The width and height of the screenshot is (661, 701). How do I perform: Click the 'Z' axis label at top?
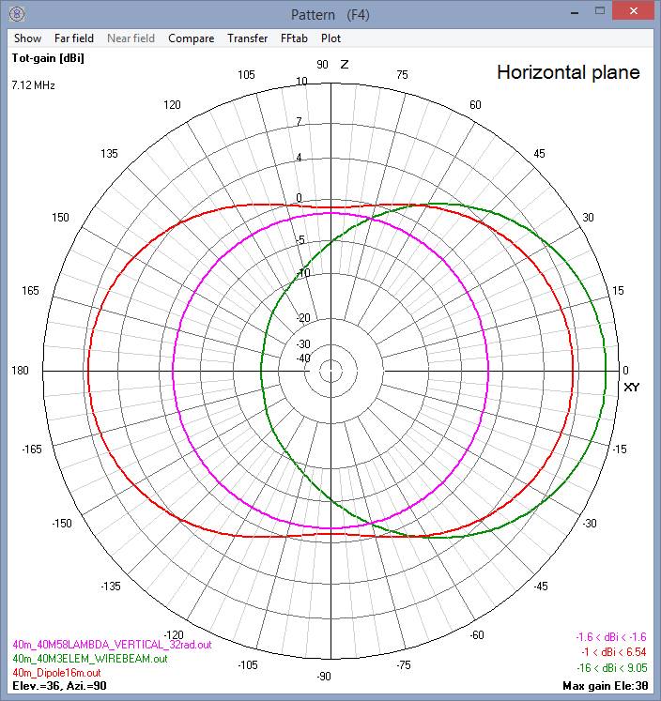coord(345,65)
